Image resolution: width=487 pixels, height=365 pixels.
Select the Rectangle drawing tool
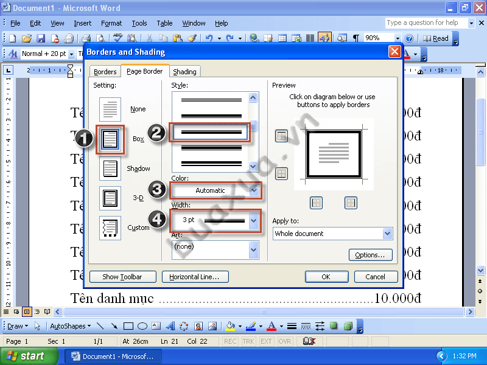click(128, 326)
